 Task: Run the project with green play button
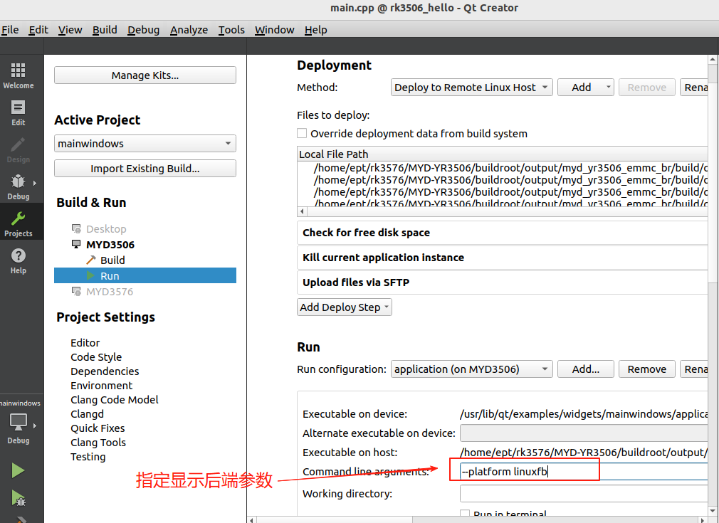pos(18,470)
